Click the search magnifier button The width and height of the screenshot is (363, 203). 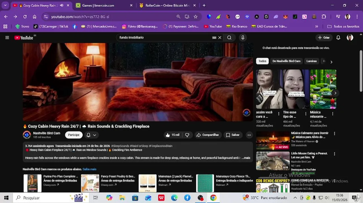229,37
